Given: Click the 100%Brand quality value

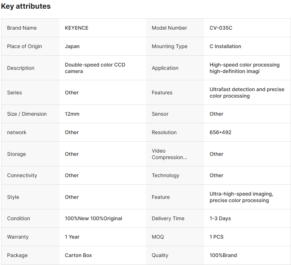Looking at the screenshot, I should (223, 255).
